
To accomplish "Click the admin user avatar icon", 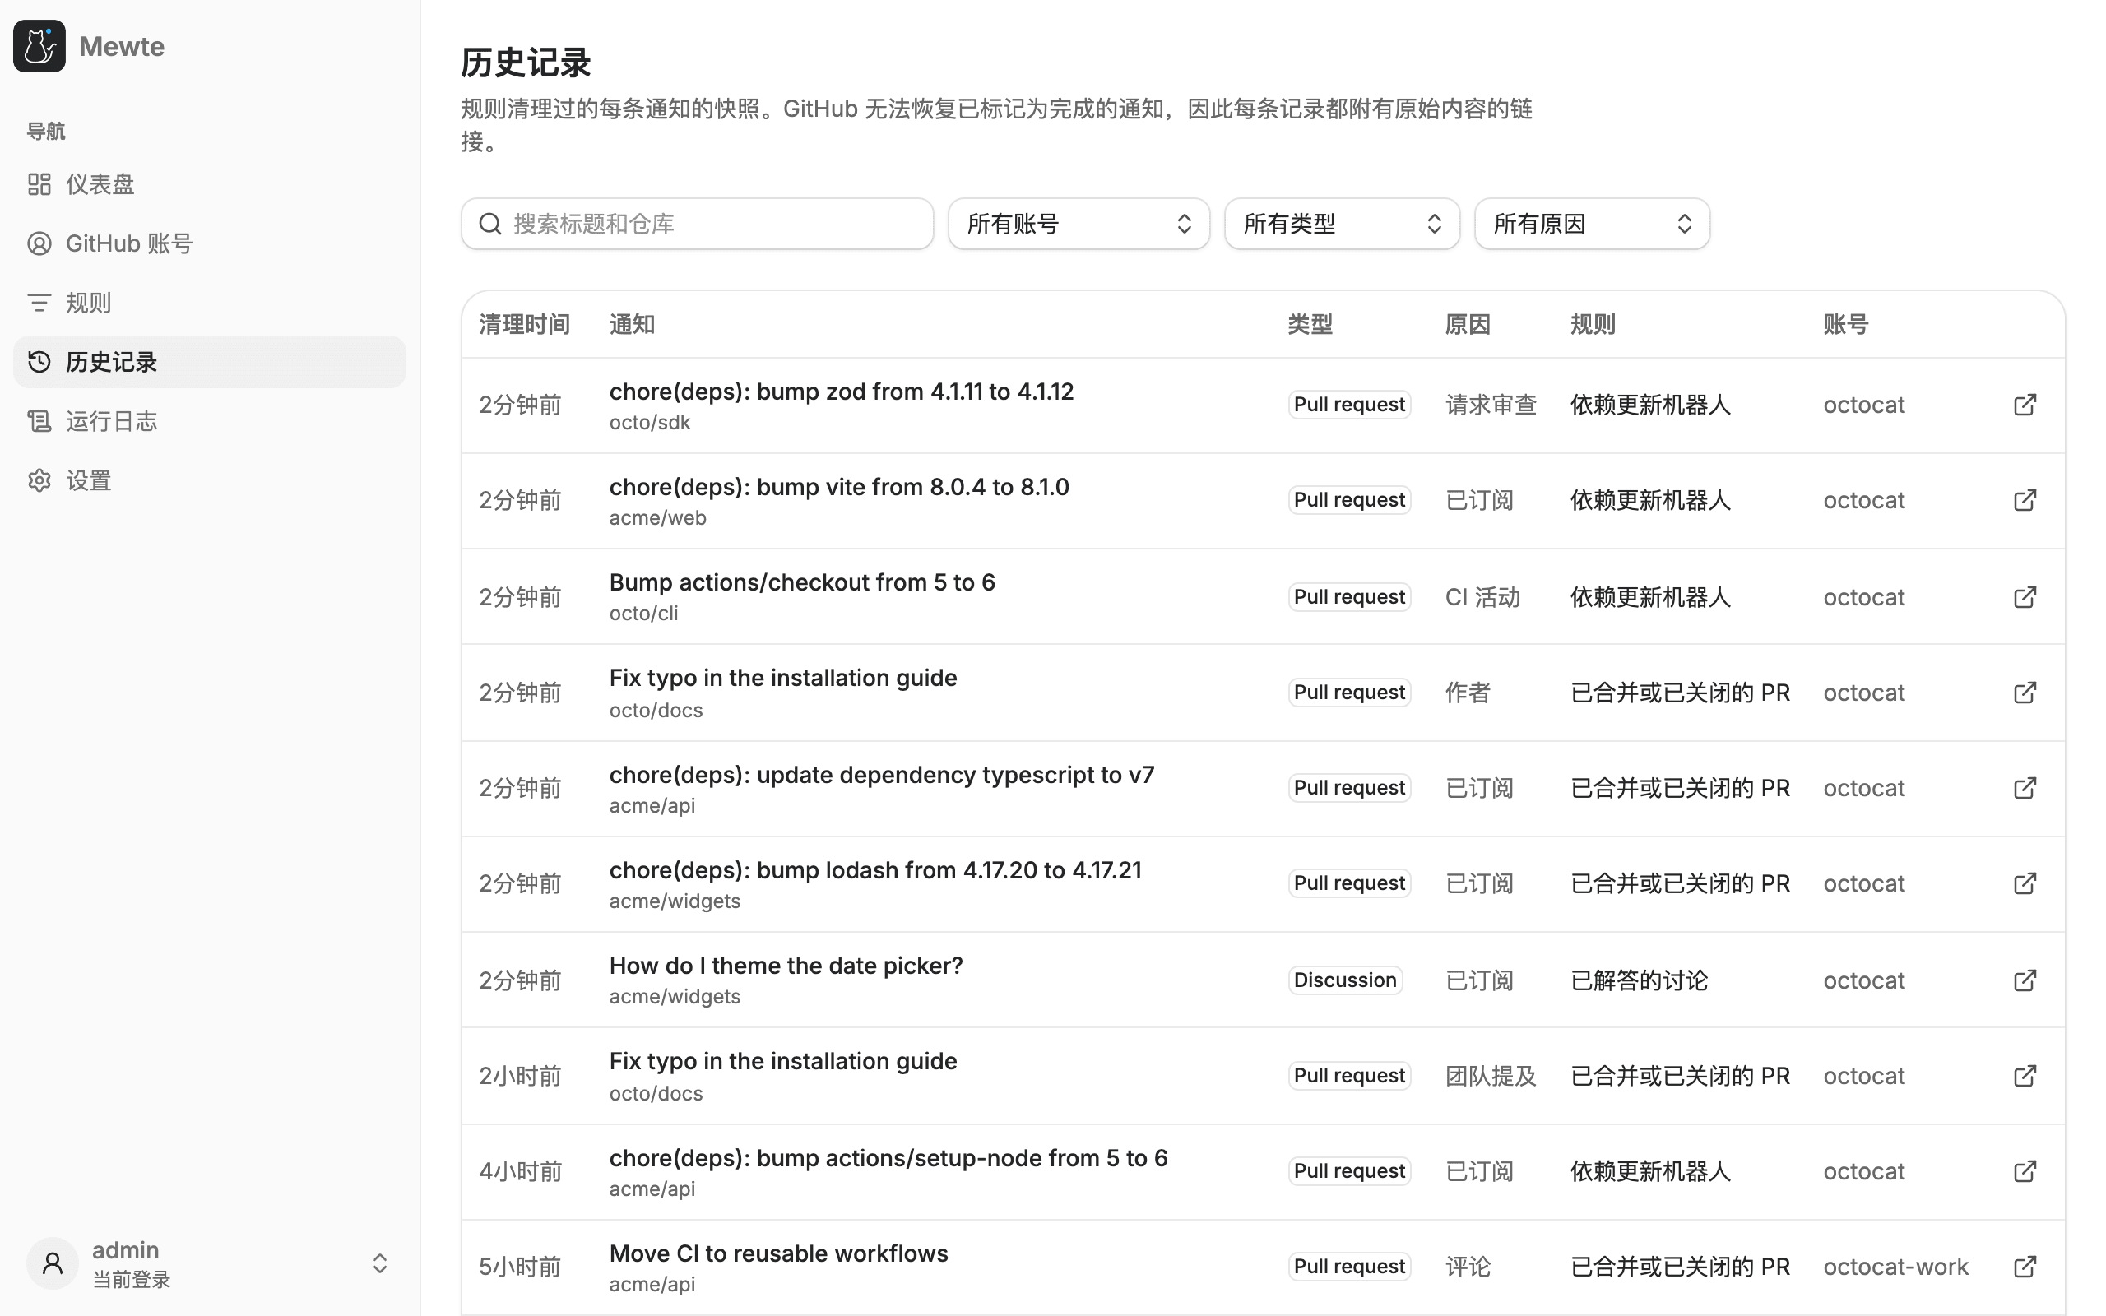I will tap(52, 1263).
